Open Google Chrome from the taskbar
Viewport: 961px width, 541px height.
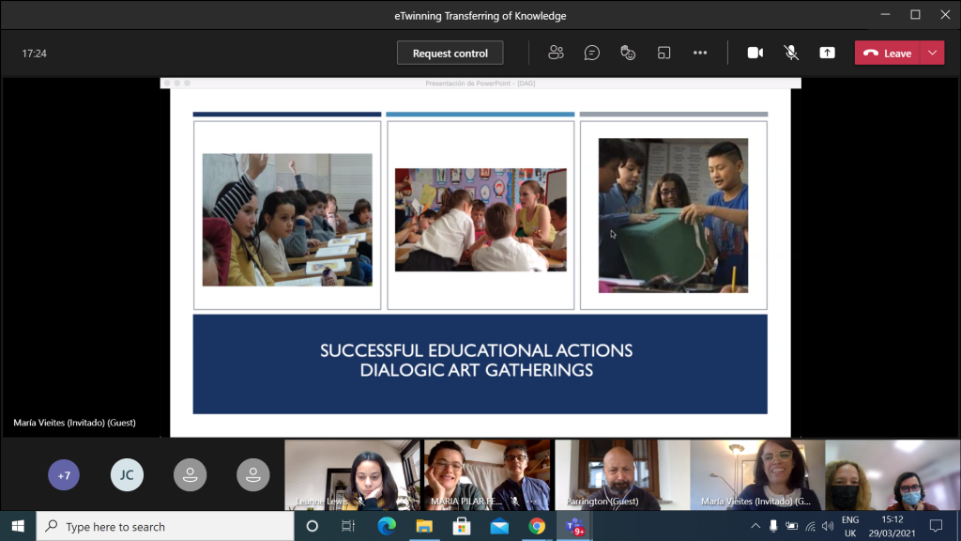click(536, 526)
